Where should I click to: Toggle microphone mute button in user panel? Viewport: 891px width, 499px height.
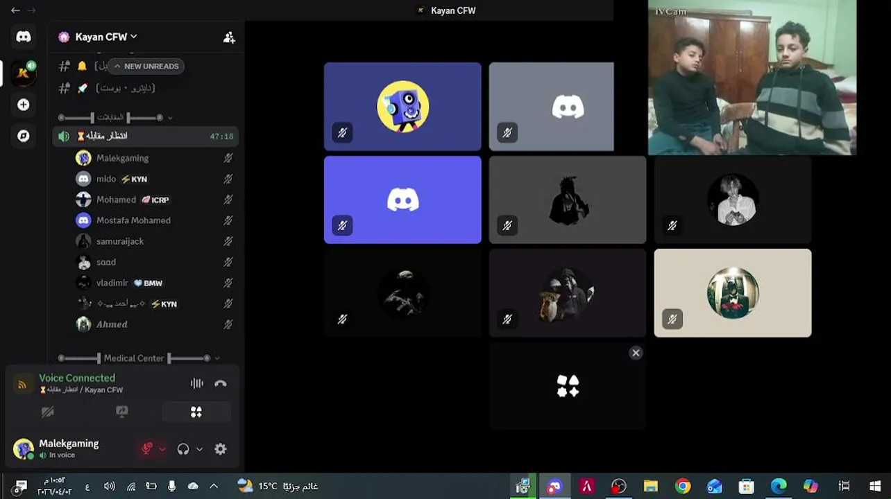point(146,449)
